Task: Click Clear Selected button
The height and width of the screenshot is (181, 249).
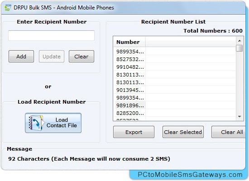Action: click(183, 132)
